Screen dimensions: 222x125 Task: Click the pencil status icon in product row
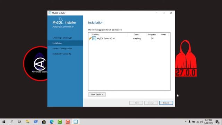(x=90, y=39)
